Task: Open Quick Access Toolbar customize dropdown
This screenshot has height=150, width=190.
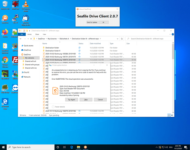Action: coord(29,31)
